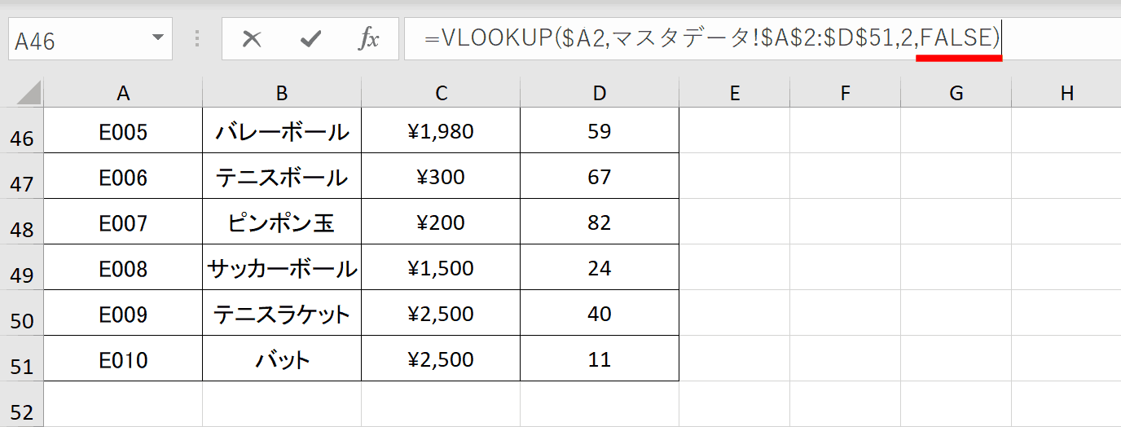Select cell with バット
Viewport: 1121px width, 427px height.
point(282,359)
